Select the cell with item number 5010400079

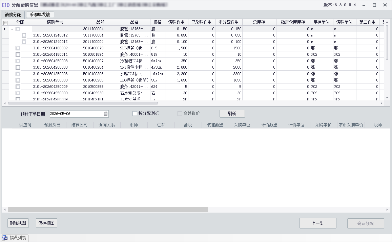point(101,48)
